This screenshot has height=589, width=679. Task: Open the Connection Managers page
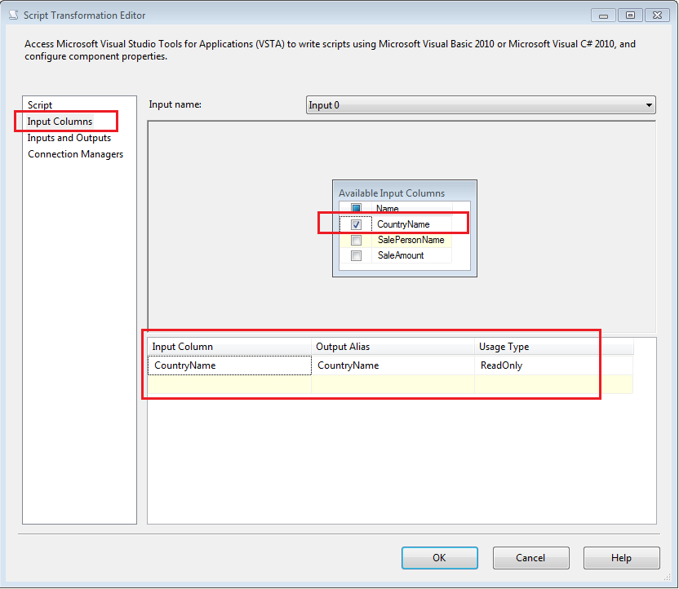tap(75, 154)
